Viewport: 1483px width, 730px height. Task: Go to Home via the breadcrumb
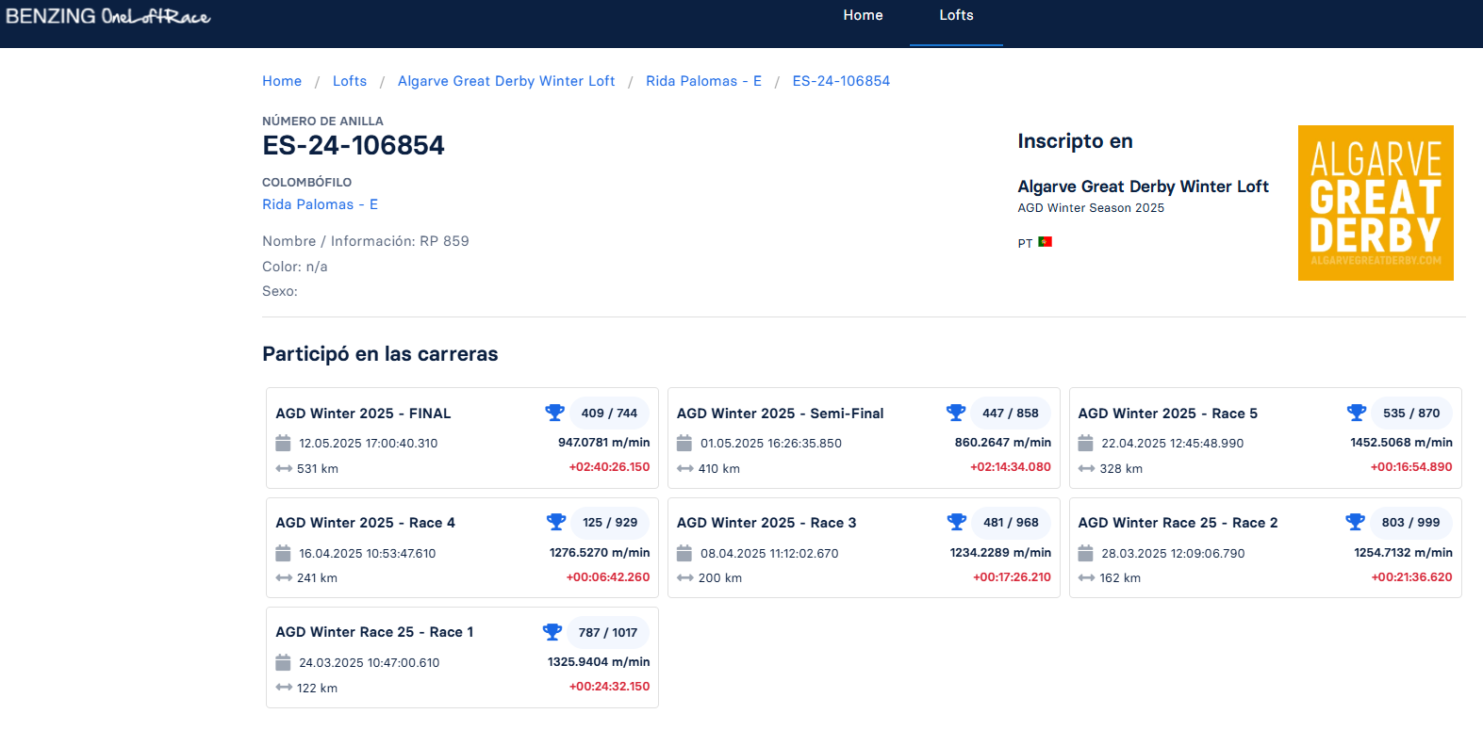click(x=282, y=81)
